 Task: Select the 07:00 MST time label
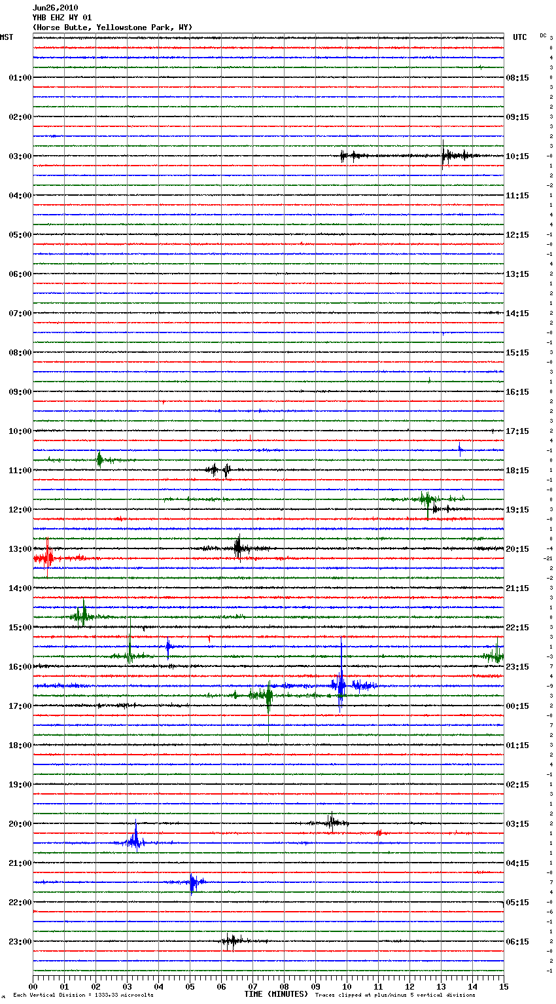(x=20, y=314)
